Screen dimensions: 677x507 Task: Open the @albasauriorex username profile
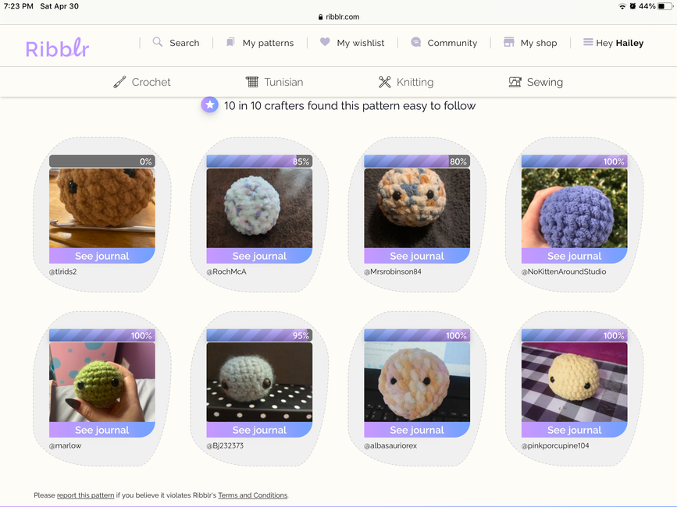coord(390,446)
